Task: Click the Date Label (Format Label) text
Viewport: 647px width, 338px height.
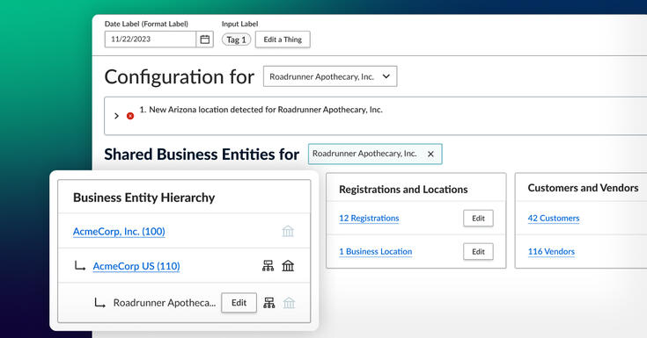Action: 146,24
